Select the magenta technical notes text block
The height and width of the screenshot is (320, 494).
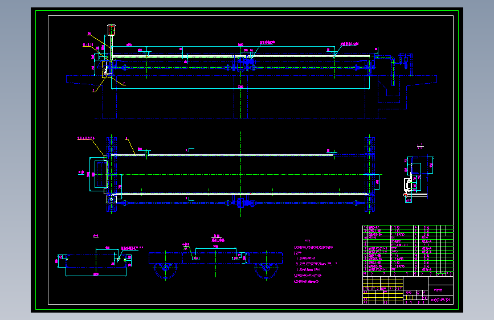point(315,262)
